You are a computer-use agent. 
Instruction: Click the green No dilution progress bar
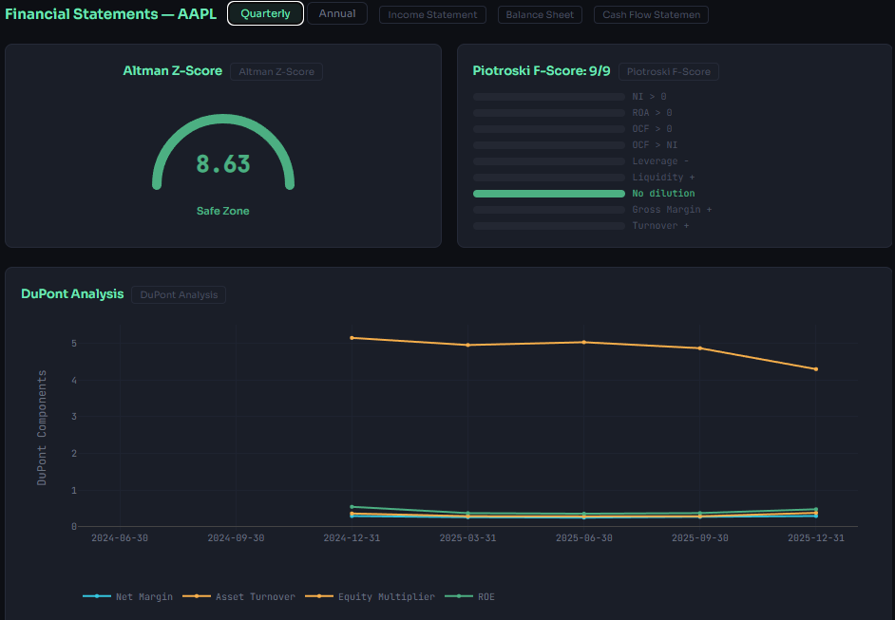click(548, 193)
